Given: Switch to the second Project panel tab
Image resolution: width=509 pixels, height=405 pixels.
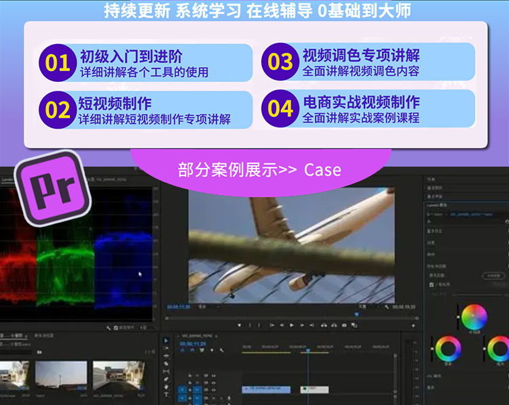Looking at the screenshot, I should [43, 336].
